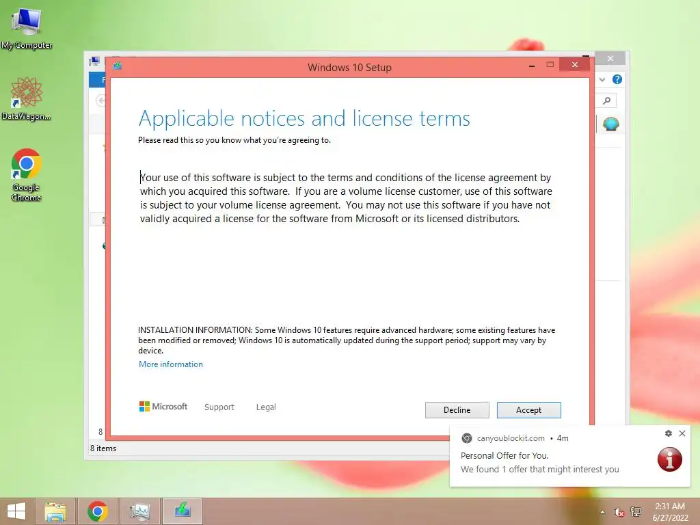Decline the license terms

pos(457,410)
